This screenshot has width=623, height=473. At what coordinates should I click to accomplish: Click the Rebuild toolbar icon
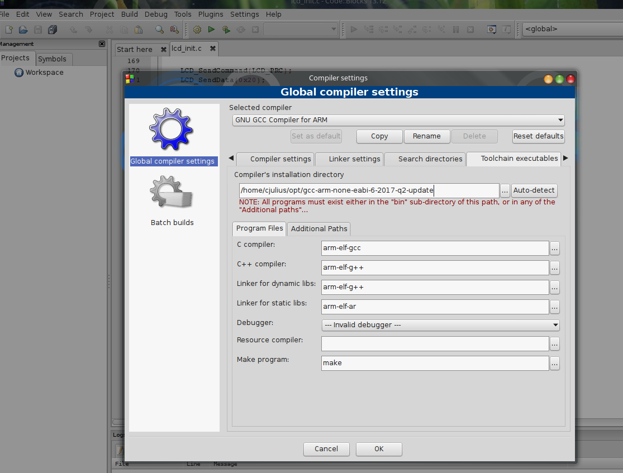coord(241,30)
